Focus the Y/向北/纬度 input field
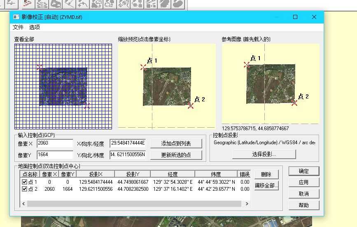The height and width of the screenshot is (227, 357). point(128,155)
